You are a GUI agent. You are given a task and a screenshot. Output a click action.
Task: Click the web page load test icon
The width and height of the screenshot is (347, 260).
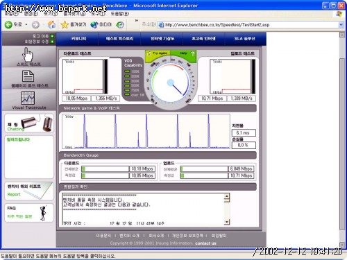tap(28, 76)
